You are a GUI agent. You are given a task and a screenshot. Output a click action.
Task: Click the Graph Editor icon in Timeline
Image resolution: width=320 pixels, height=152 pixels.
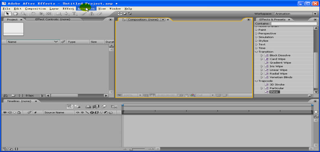point(114,106)
